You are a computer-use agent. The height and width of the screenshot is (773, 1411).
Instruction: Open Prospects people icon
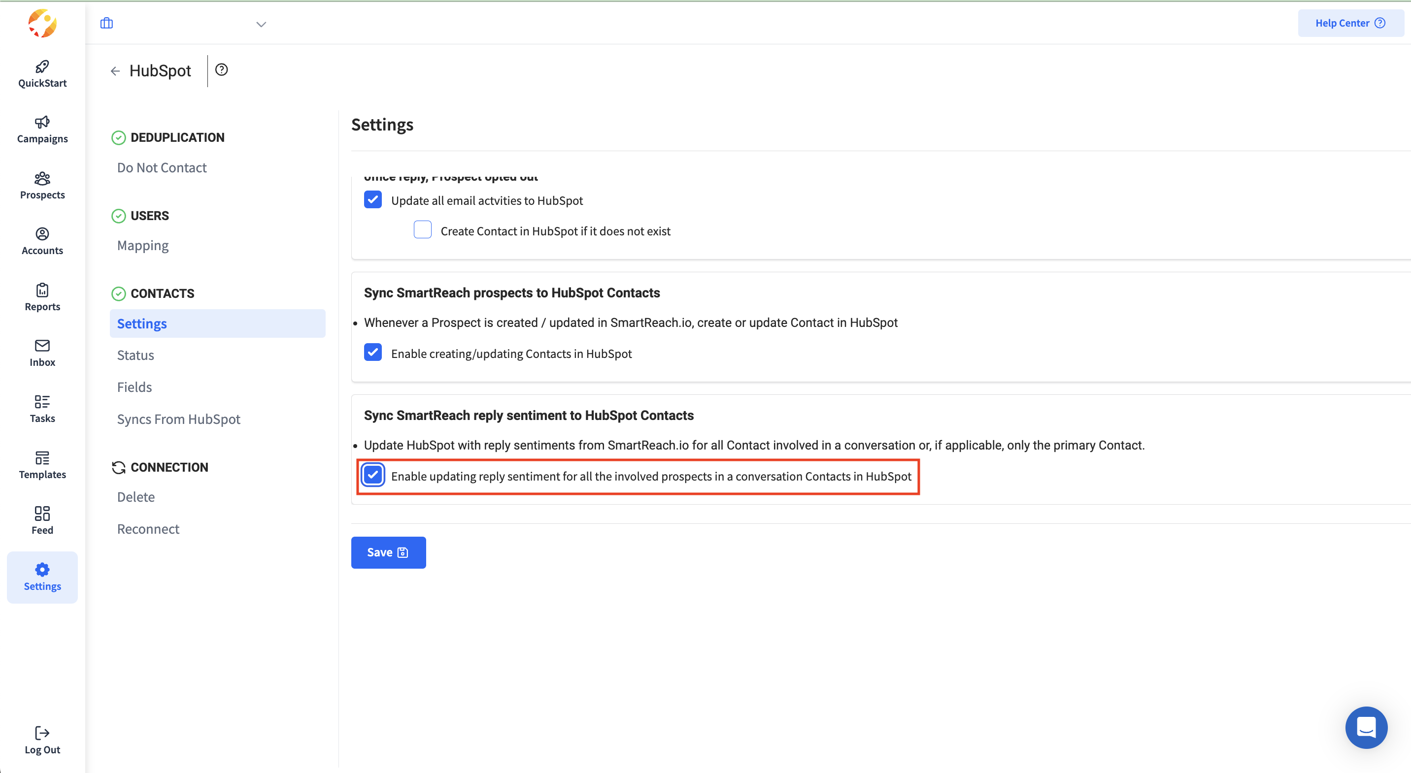42,178
